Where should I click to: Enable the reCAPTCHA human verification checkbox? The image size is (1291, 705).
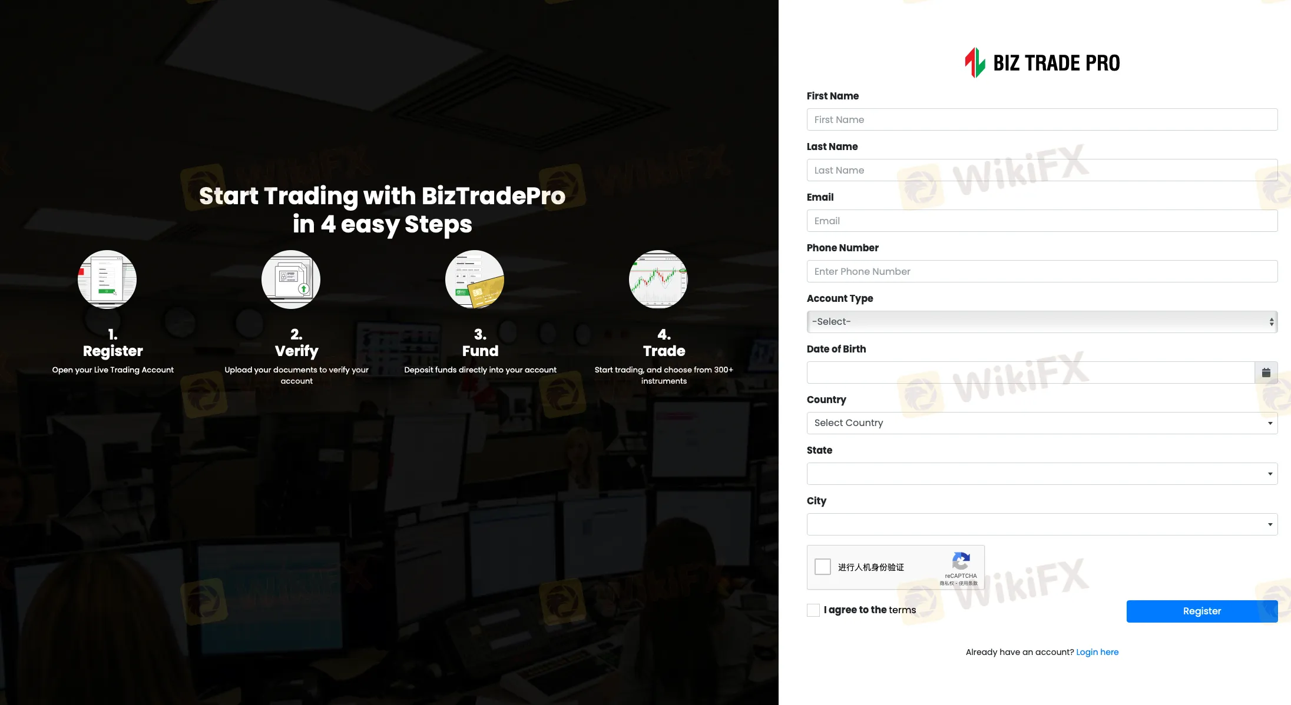tap(823, 567)
